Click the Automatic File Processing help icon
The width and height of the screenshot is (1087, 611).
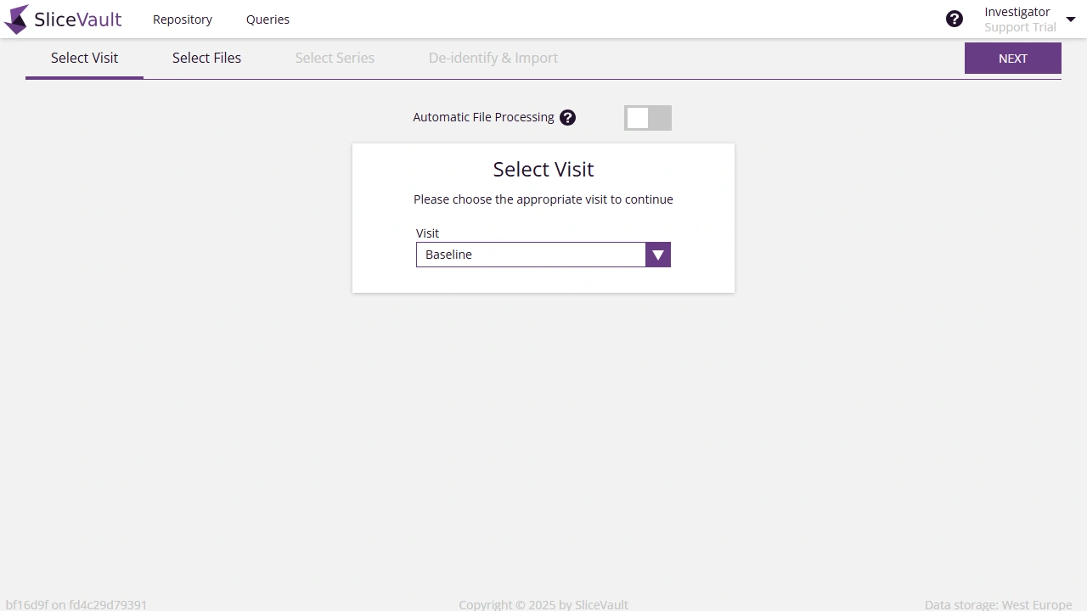point(567,117)
